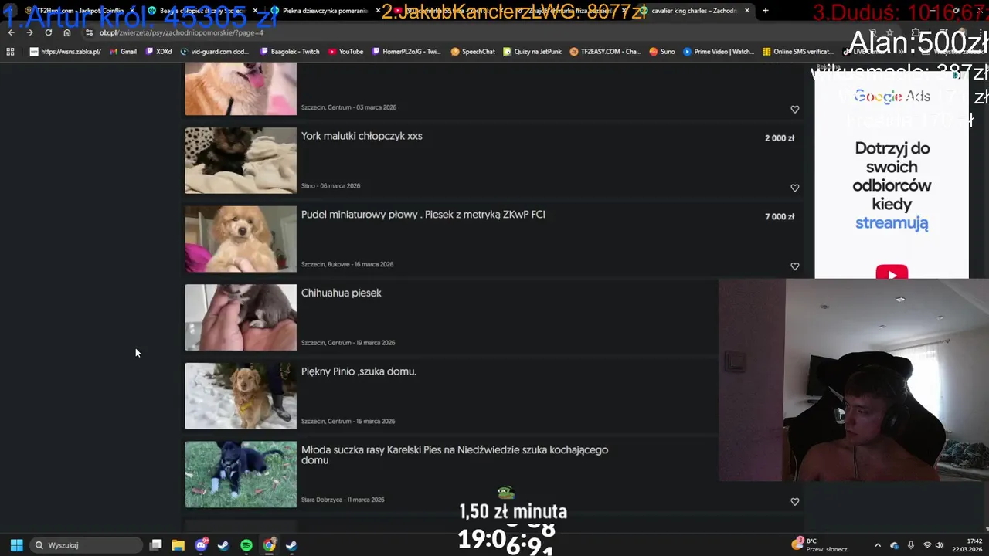Click the Chihuahua held in hand thumbnail

[x=240, y=317]
